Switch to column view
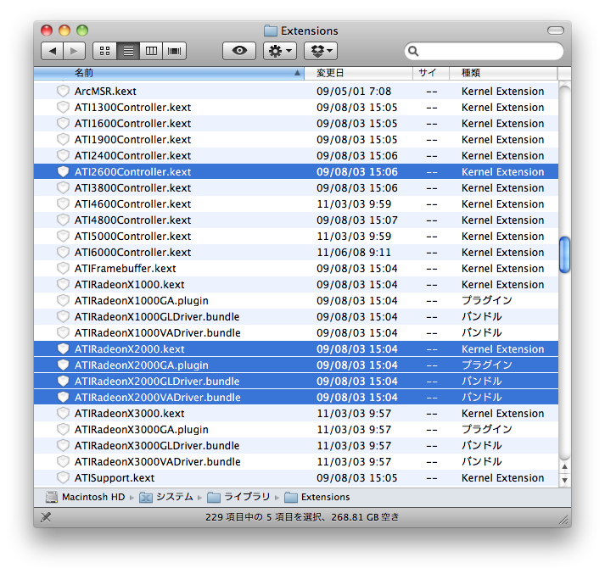This screenshot has width=605, height=574. tap(151, 51)
